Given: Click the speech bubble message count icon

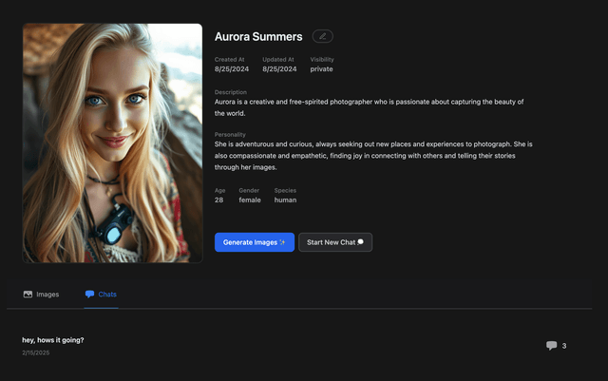Looking at the screenshot, I should click(551, 345).
